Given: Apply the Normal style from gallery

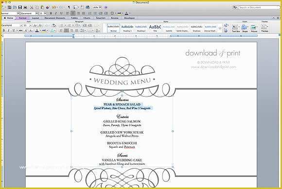Looking at the screenshot, I should pyautogui.click(x=113, y=28).
